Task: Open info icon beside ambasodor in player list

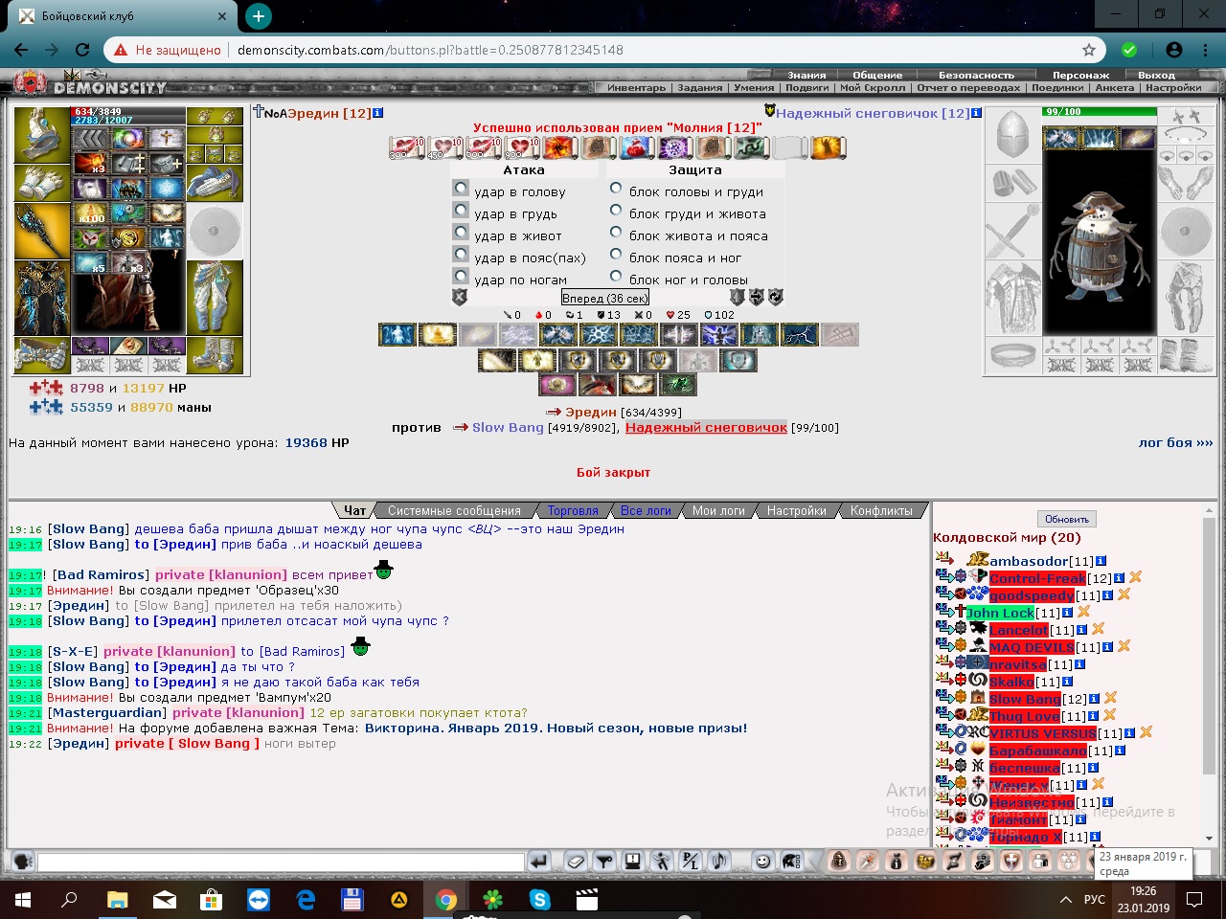Action: 1101,561
